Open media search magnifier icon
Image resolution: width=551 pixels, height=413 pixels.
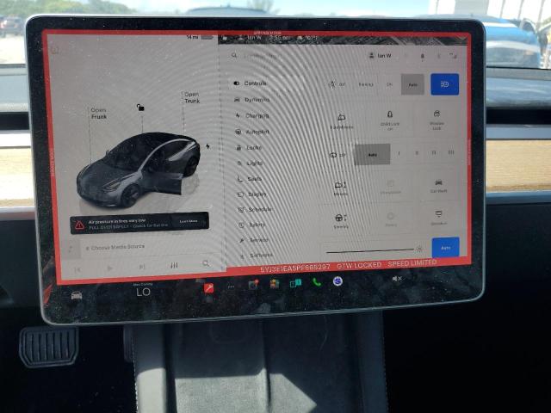pos(206,263)
